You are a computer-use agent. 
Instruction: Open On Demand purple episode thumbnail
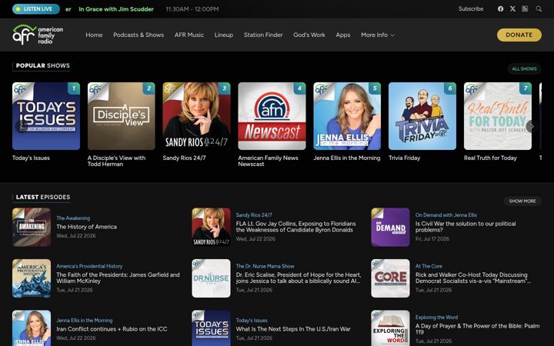(x=390, y=227)
